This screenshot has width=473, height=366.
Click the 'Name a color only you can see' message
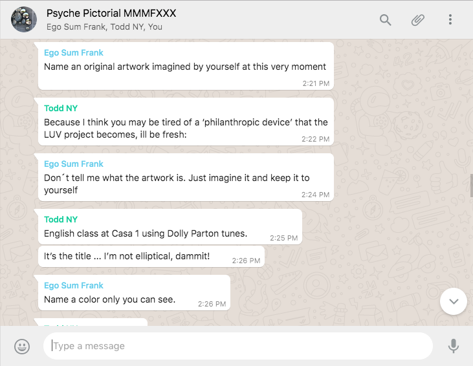(110, 299)
